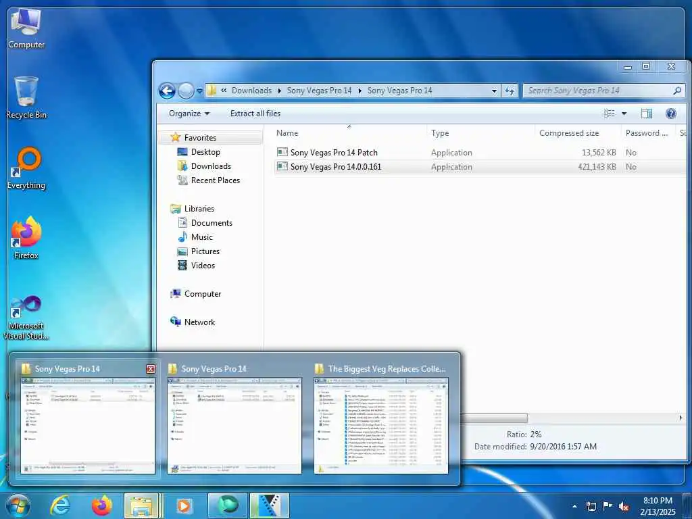692x519 pixels.
Task: Click the horizontal scrollbar thumb
Action: coord(493,418)
